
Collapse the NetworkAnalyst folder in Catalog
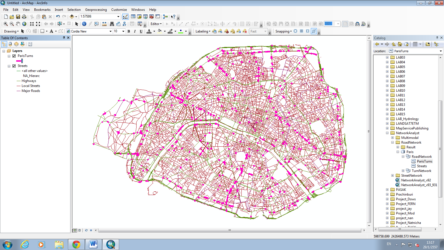(x=387, y=133)
